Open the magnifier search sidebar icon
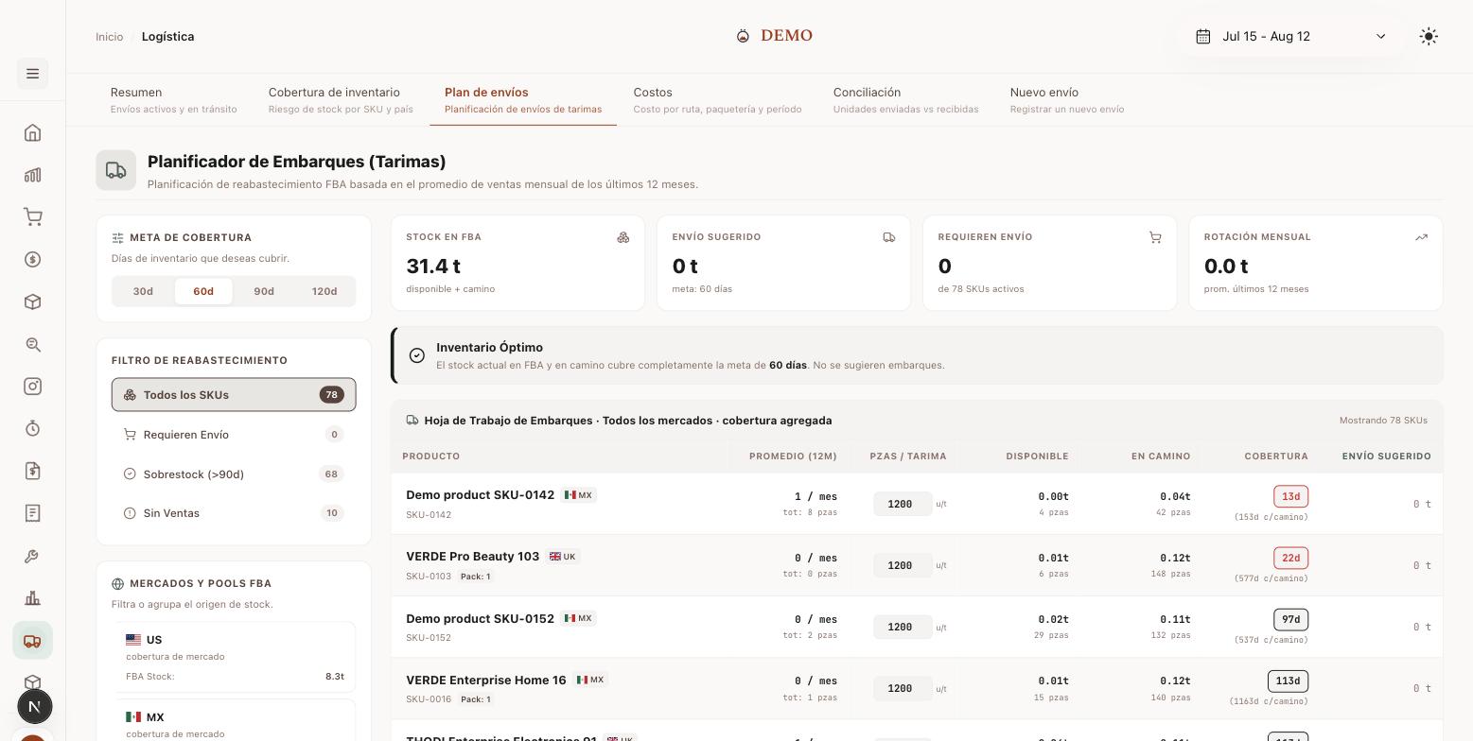 (x=32, y=345)
